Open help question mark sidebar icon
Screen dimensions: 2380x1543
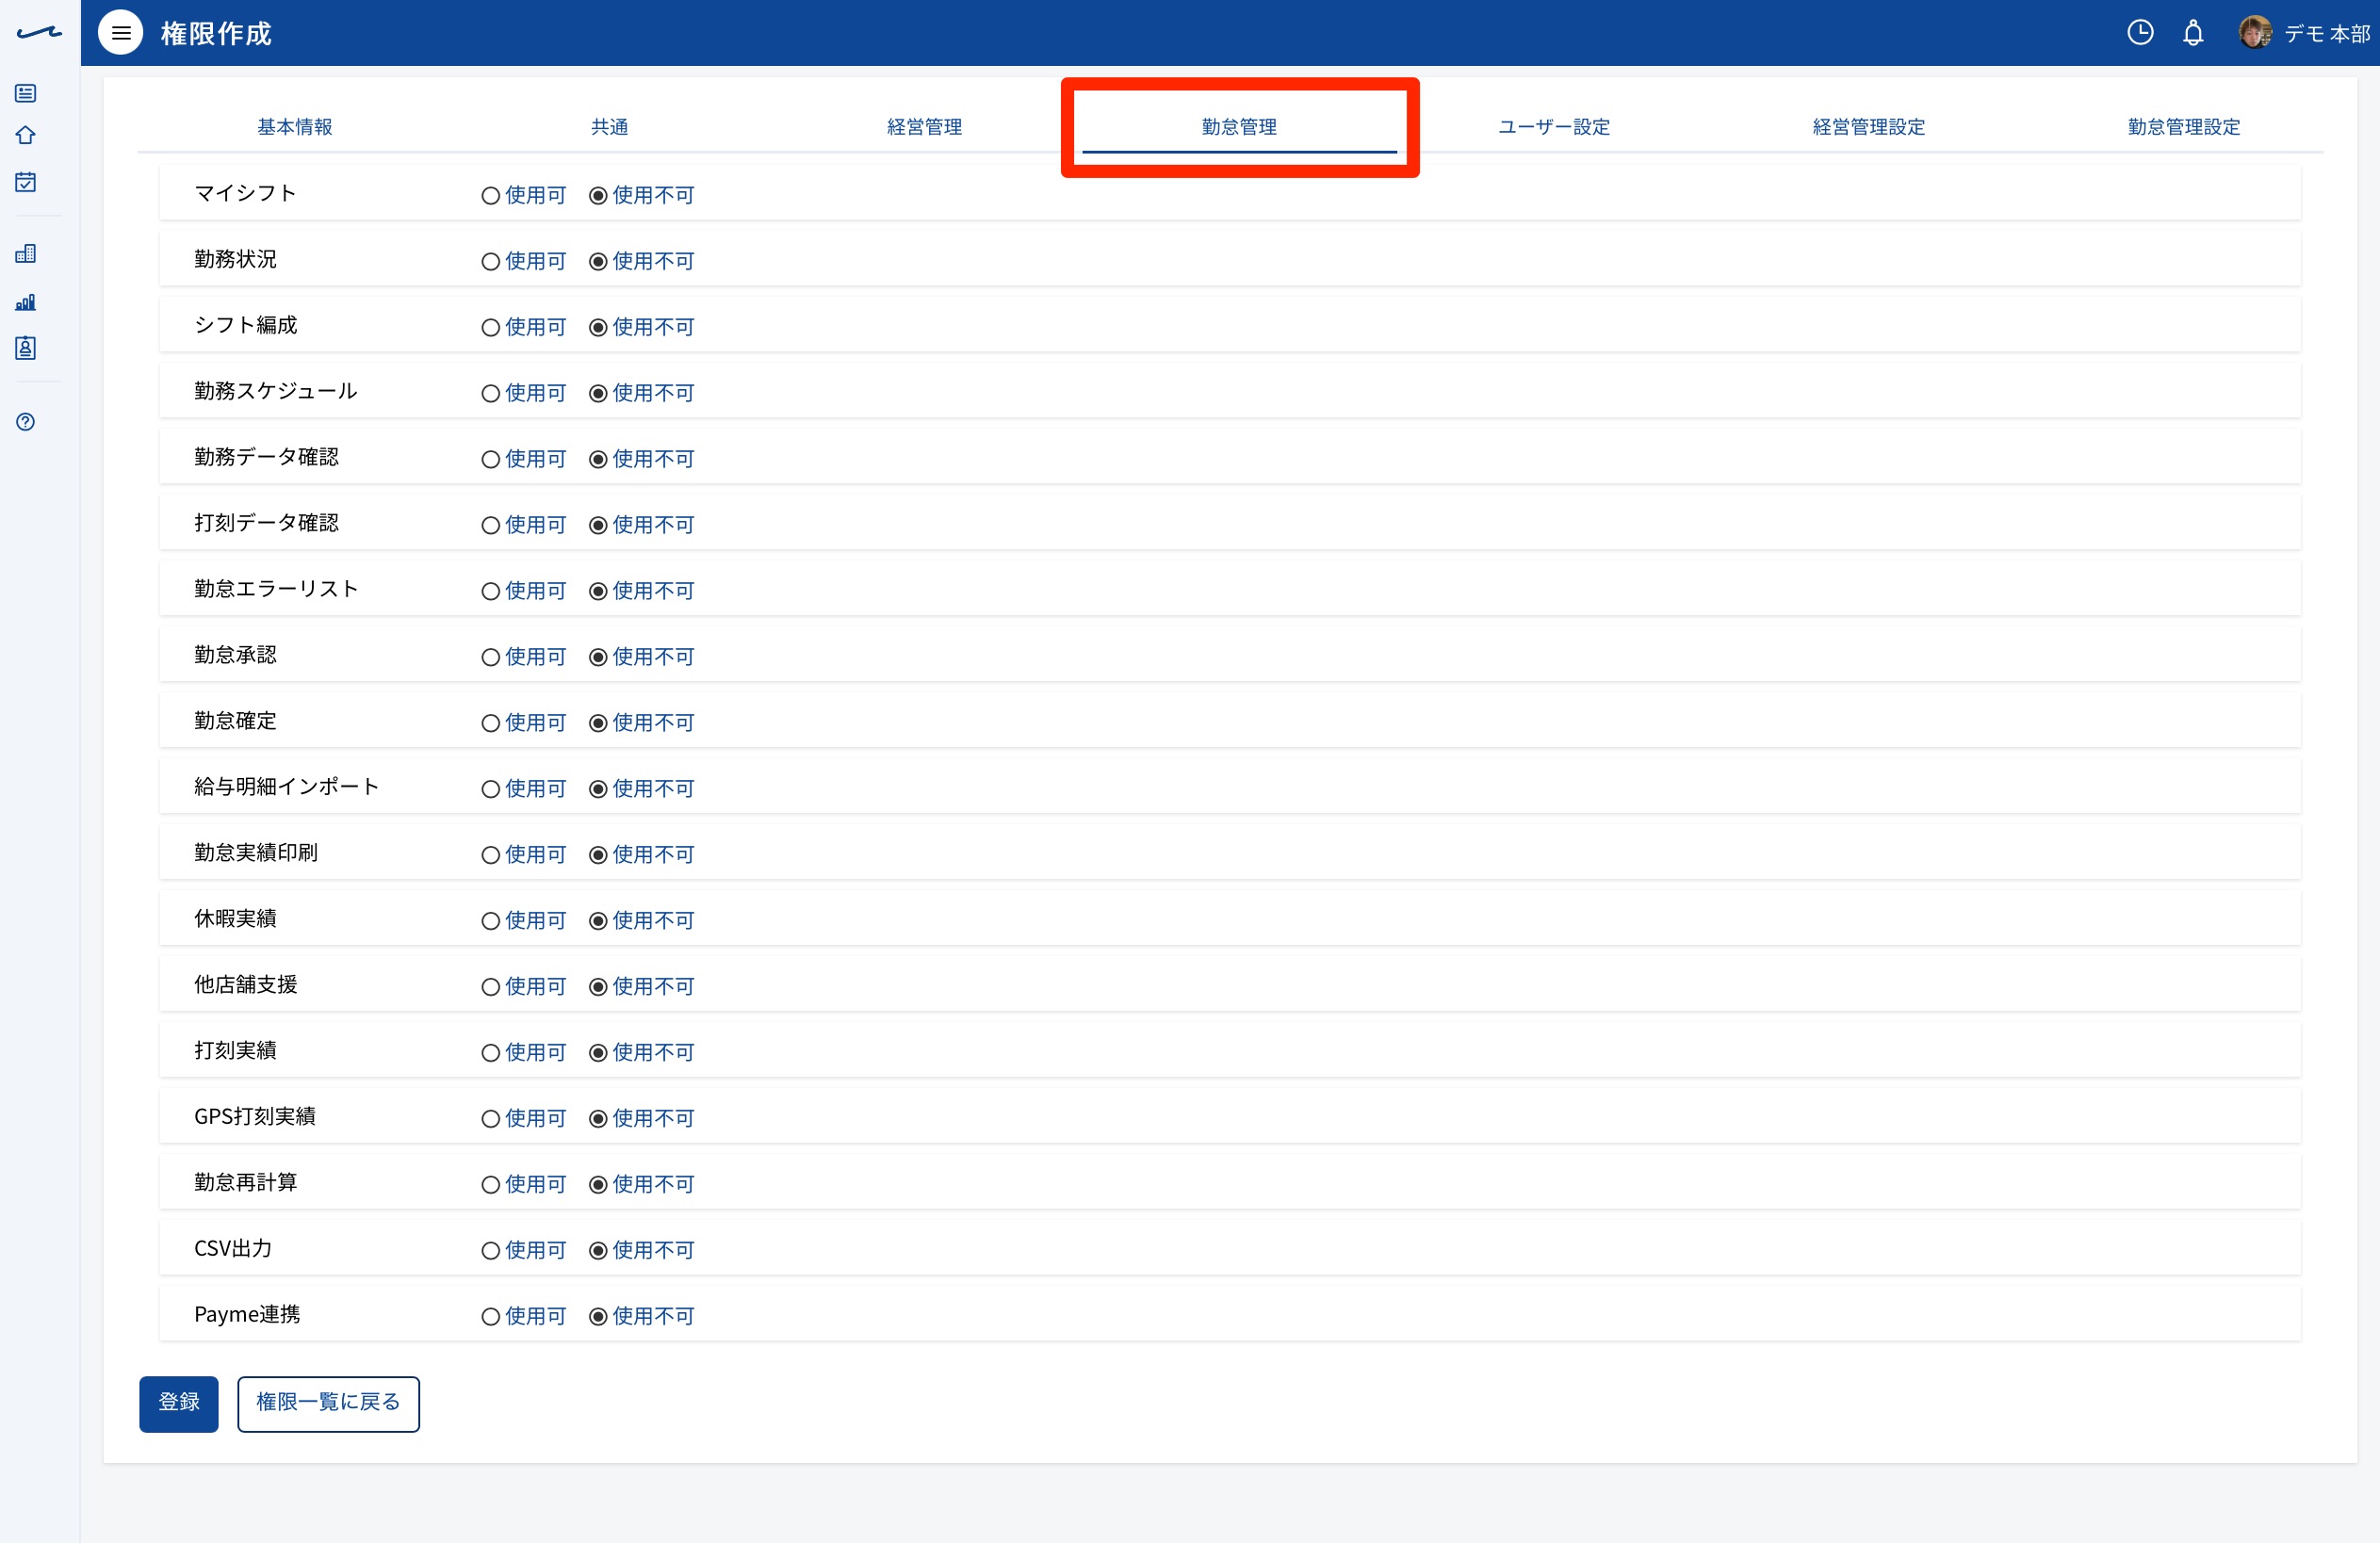click(x=26, y=422)
